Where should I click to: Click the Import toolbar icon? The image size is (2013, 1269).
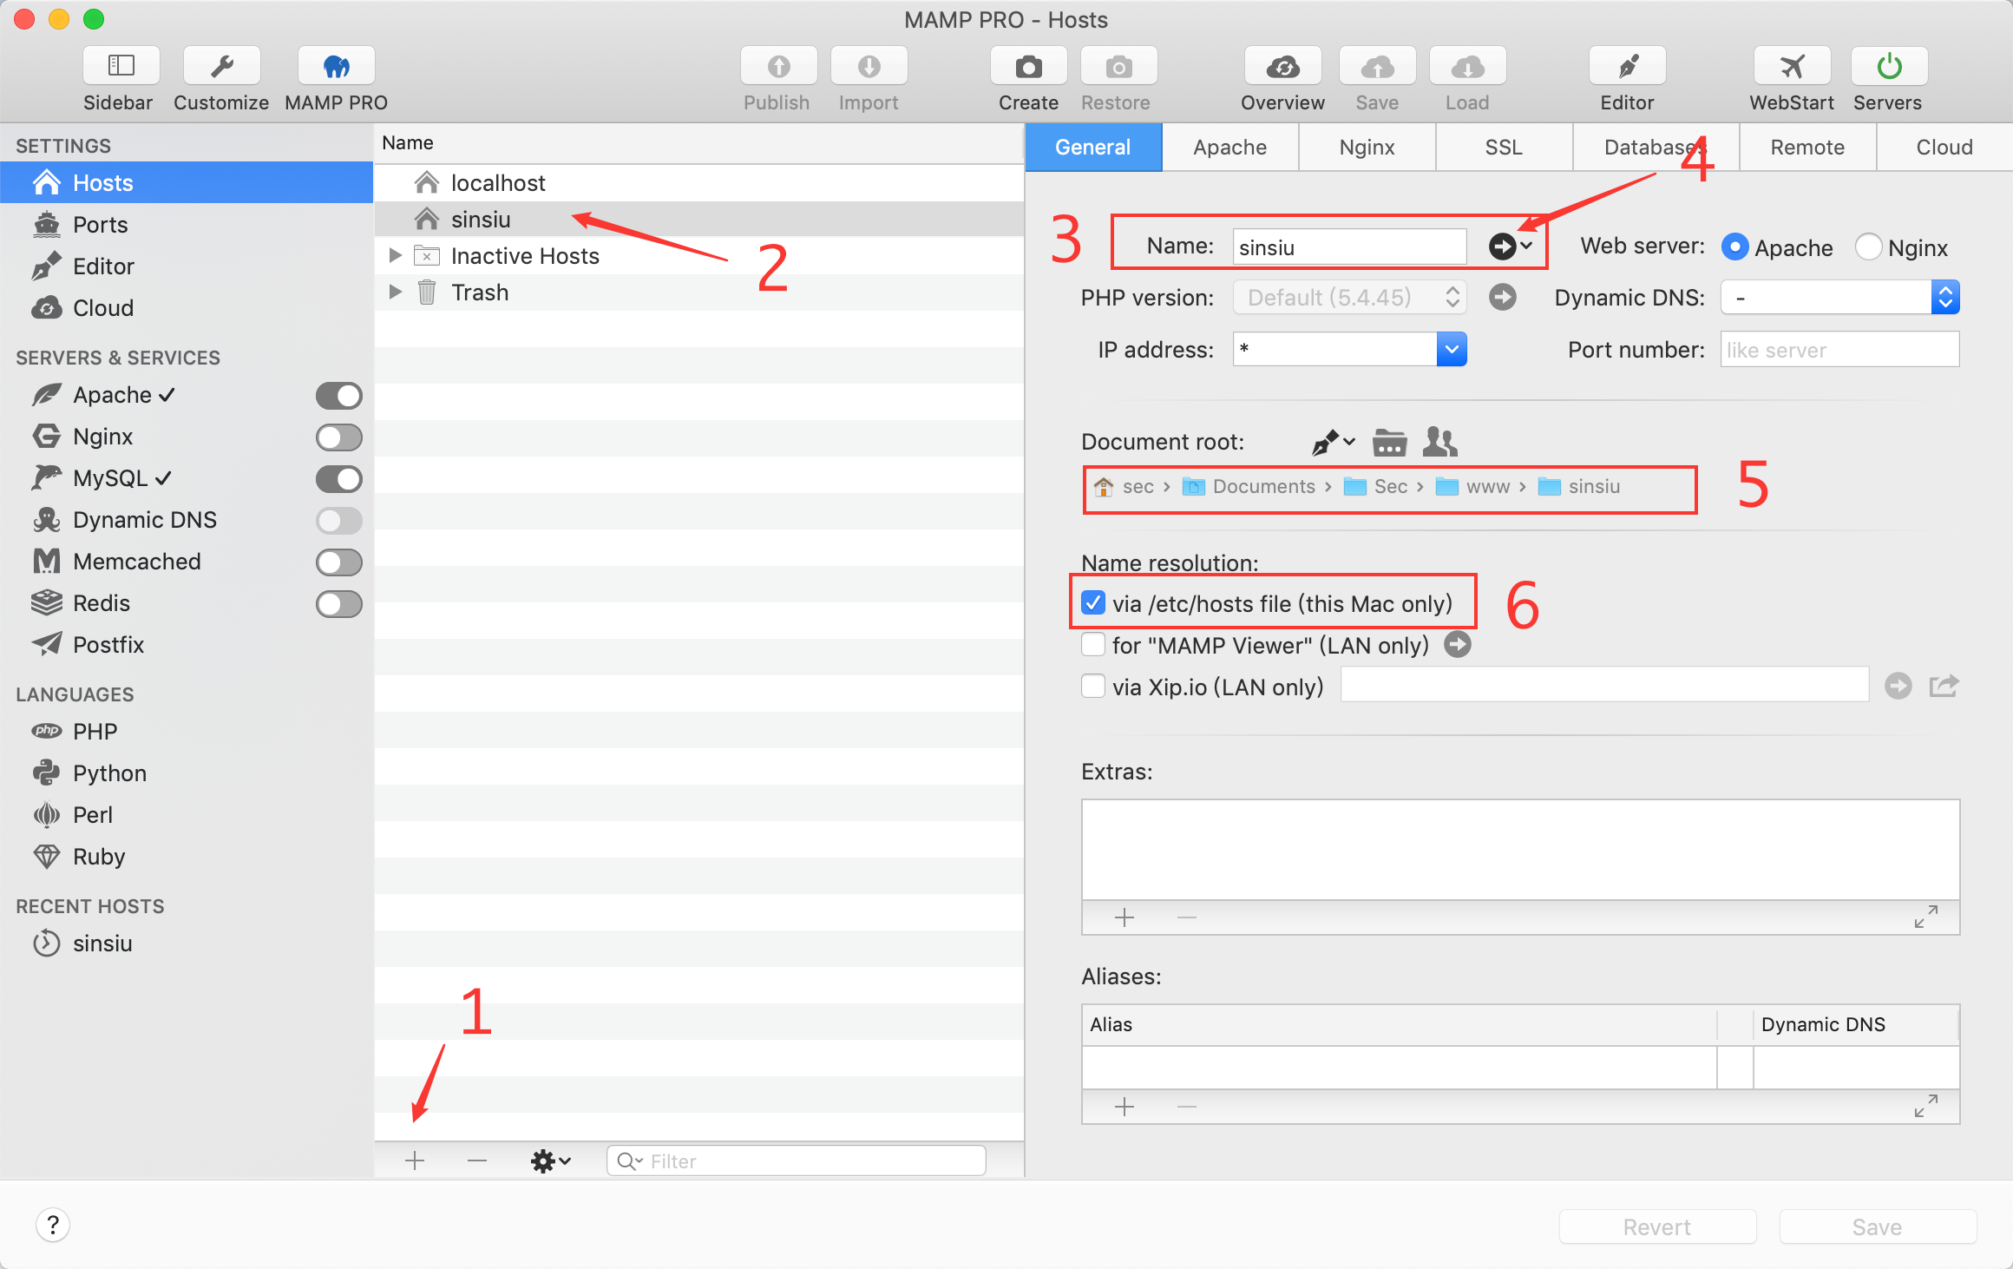[x=869, y=66]
